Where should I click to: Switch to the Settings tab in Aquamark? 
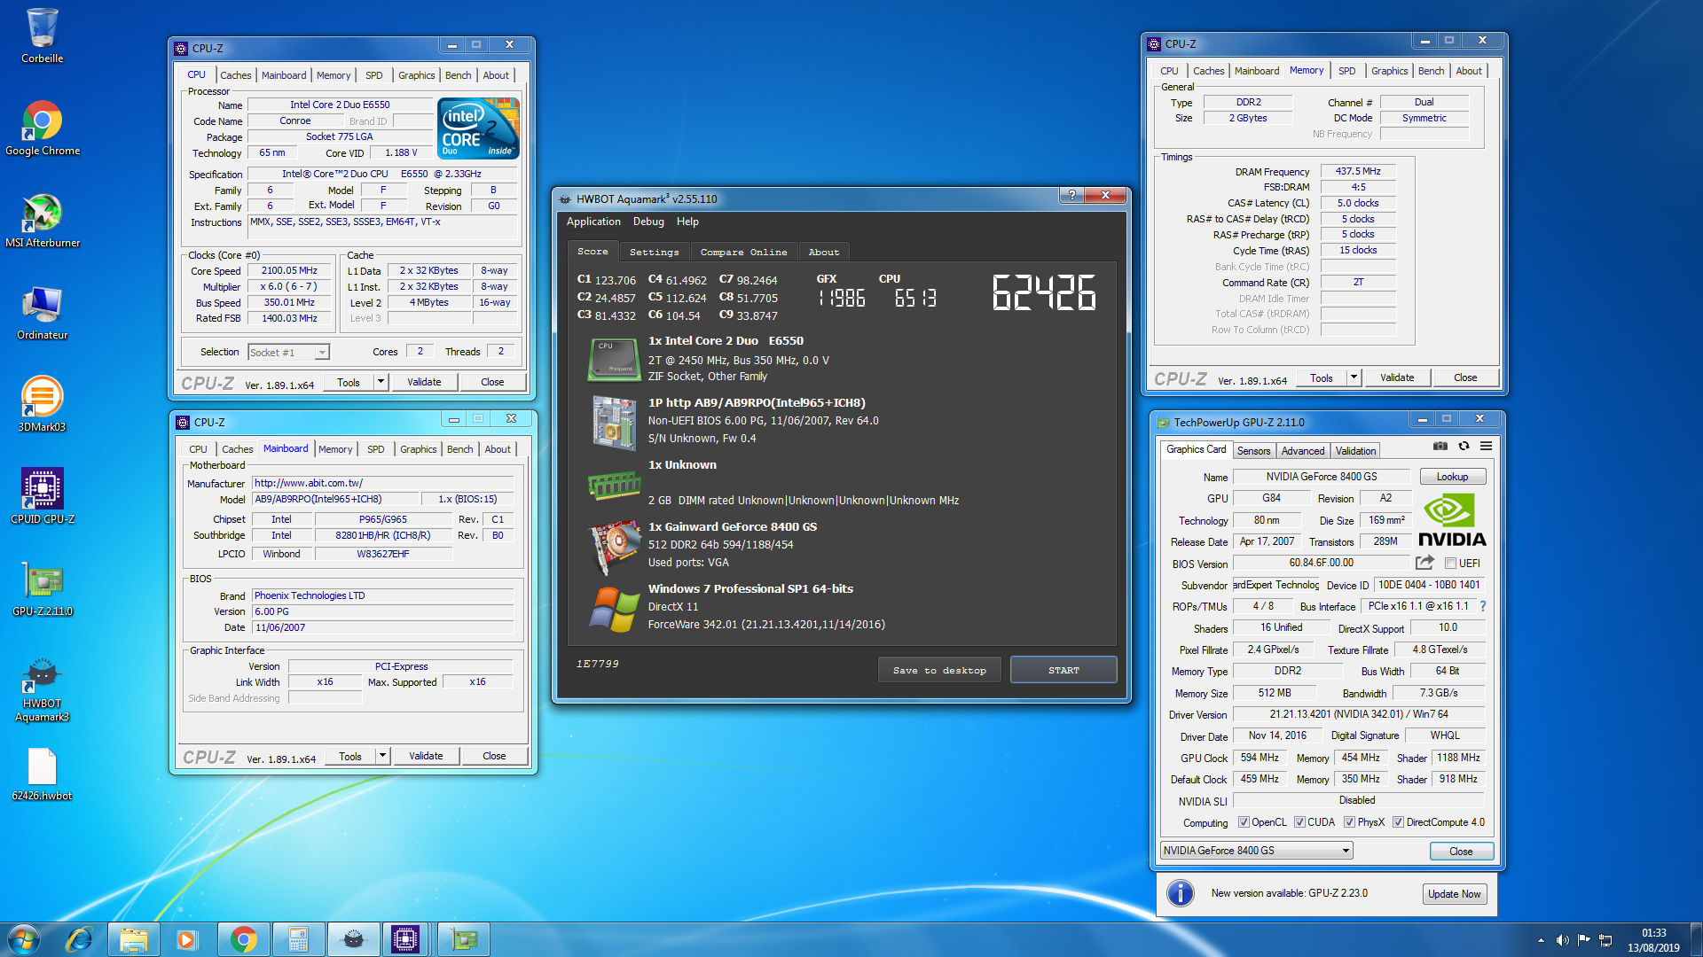pos(654,252)
